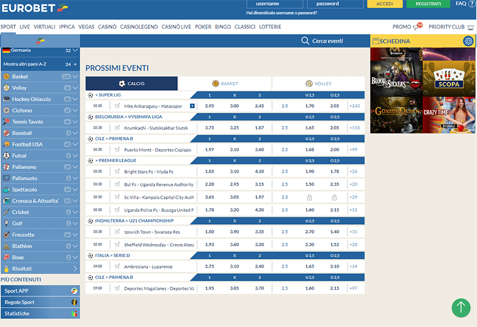Select the Calcio tab

pos(132,83)
